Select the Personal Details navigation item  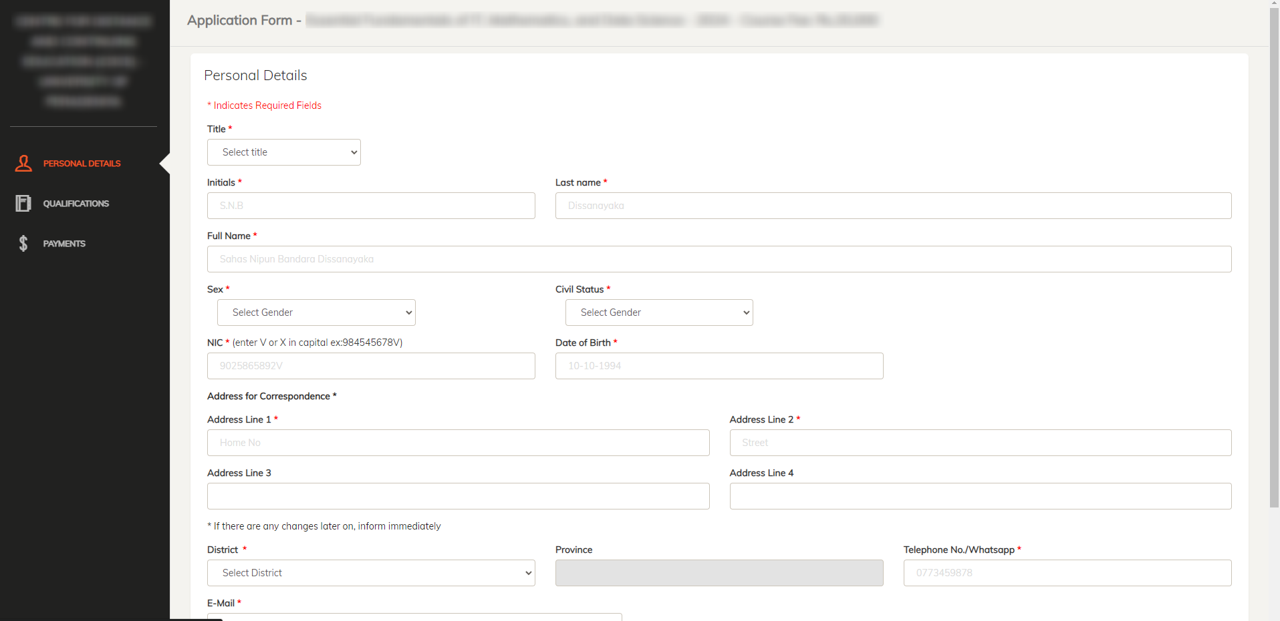tap(81, 163)
